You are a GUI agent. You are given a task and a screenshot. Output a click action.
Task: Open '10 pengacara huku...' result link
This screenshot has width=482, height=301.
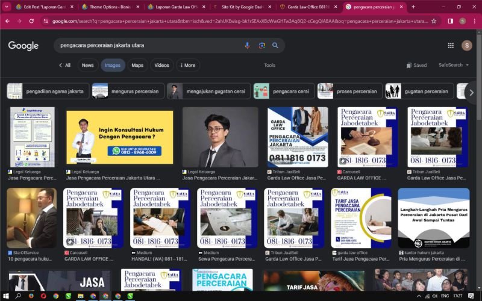(30, 259)
